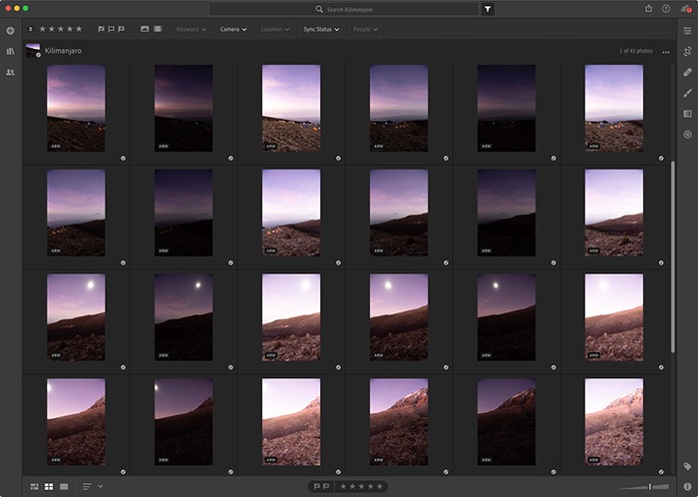Switch to square grid view

(49, 486)
